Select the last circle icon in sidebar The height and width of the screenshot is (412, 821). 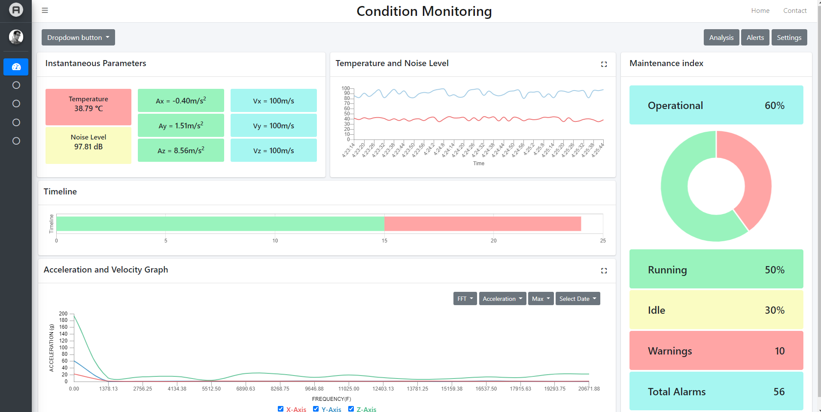coord(16,140)
